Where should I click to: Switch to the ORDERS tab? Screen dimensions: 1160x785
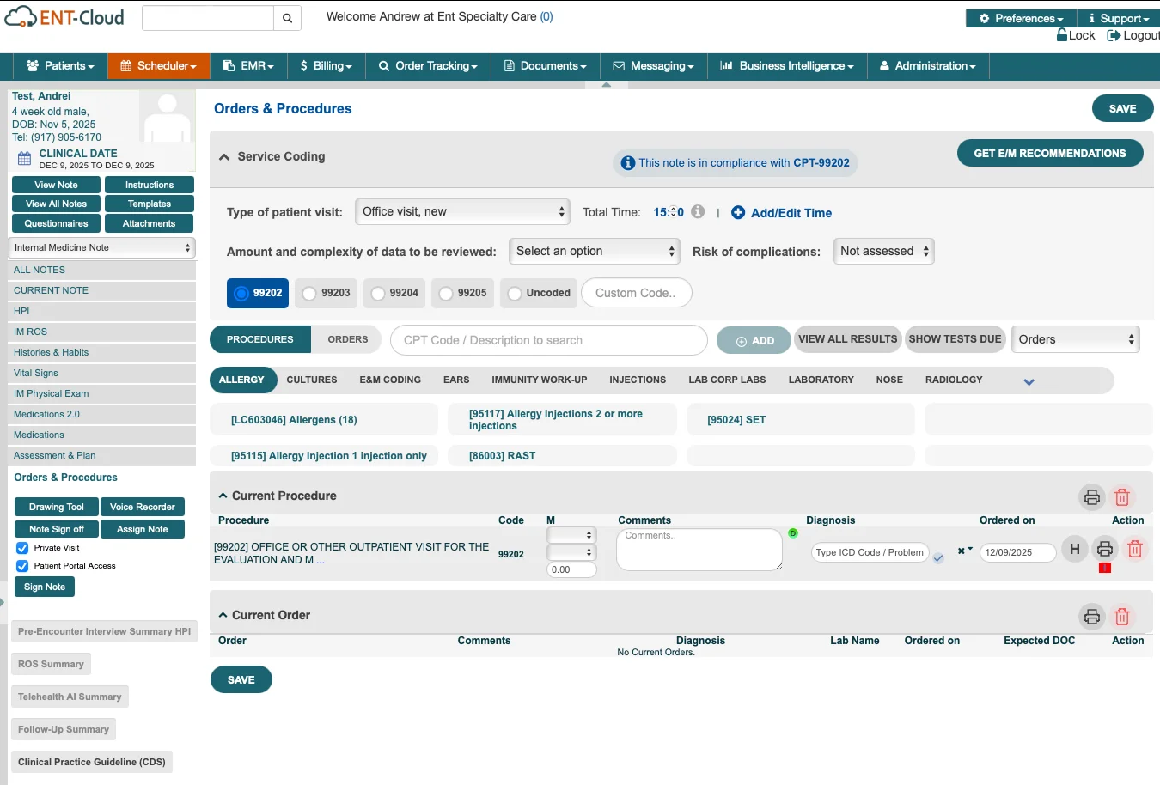347,340
